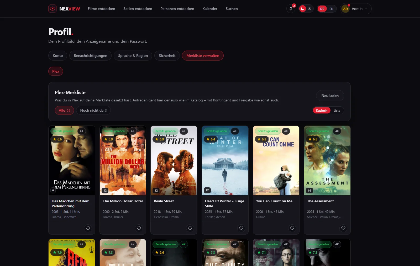Filter watchlist by Alle 55
420x266 pixels.
[x=64, y=110]
